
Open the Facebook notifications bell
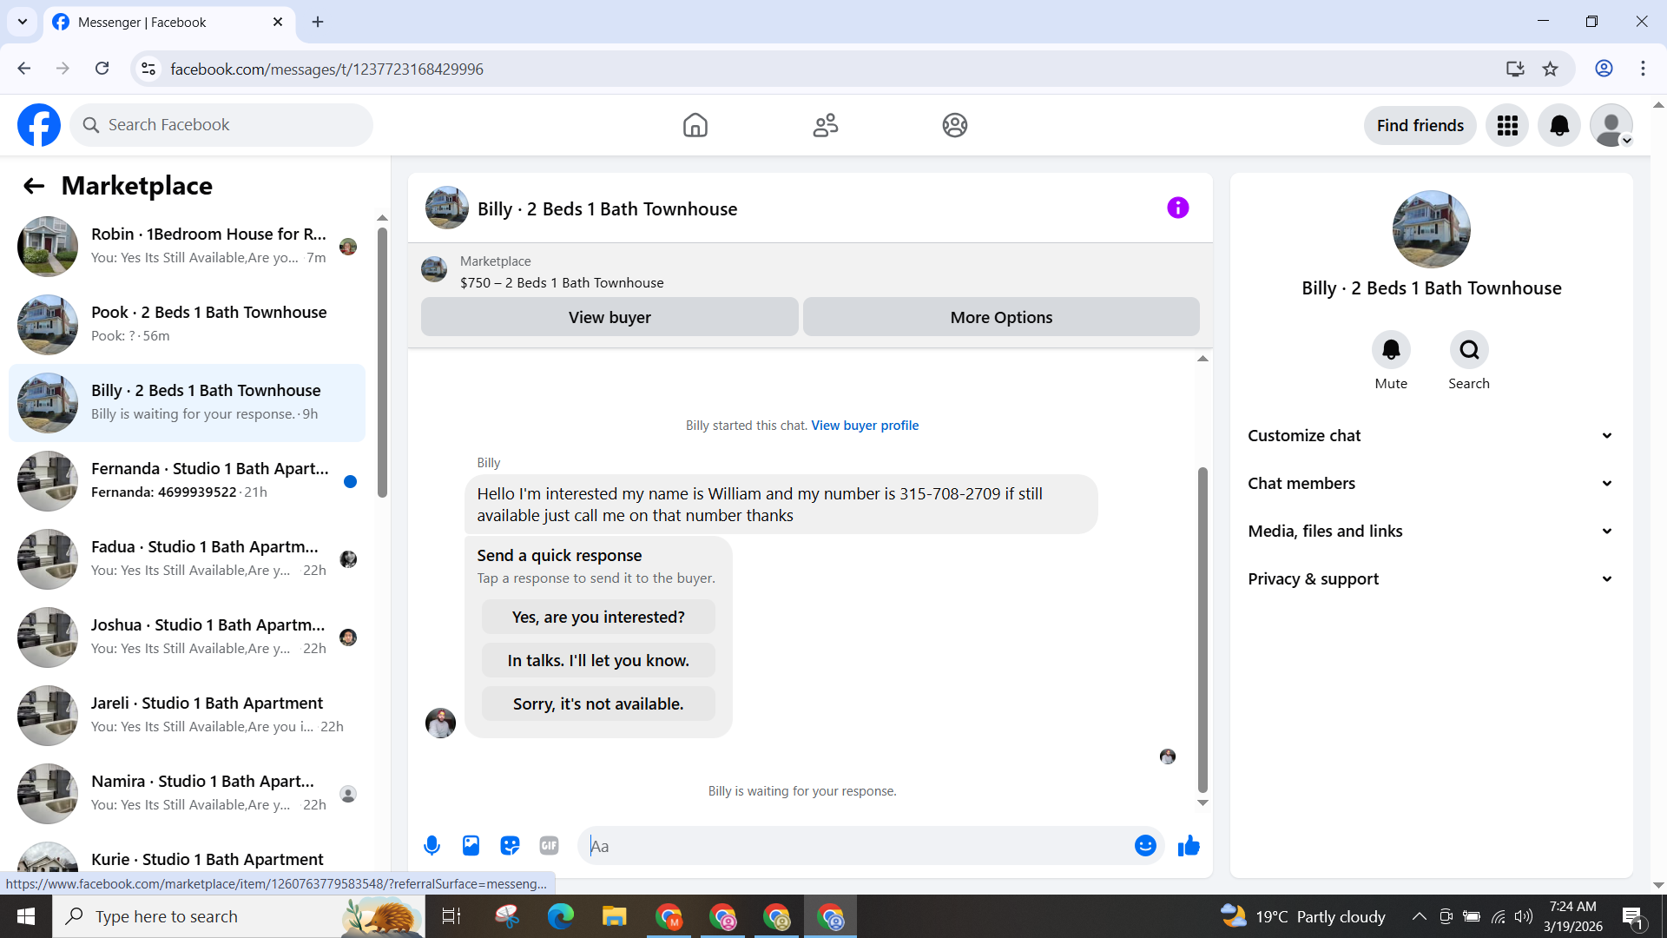click(x=1559, y=126)
